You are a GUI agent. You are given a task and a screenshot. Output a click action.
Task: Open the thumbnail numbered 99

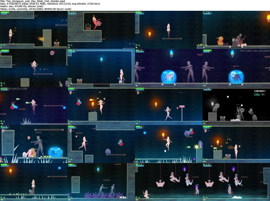tap(169, 68)
